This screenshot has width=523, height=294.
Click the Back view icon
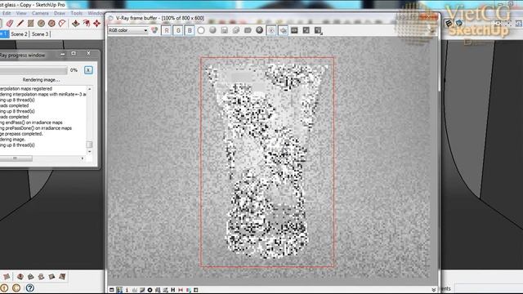pyautogui.click(x=51, y=276)
